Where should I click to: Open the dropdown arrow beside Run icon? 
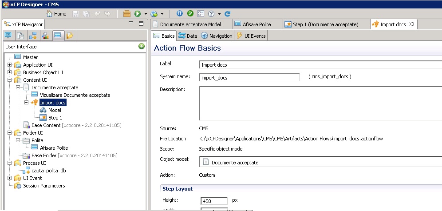coord(146,14)
